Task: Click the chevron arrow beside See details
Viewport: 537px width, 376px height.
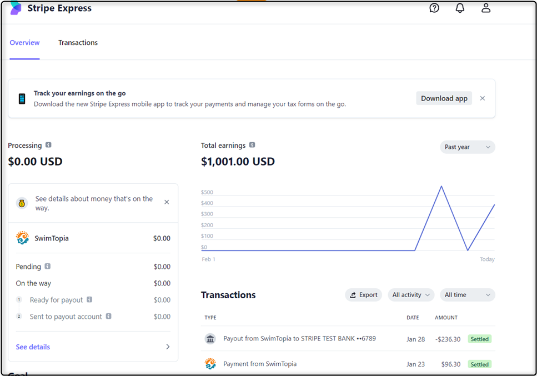Action: click(x=168, y=347)
